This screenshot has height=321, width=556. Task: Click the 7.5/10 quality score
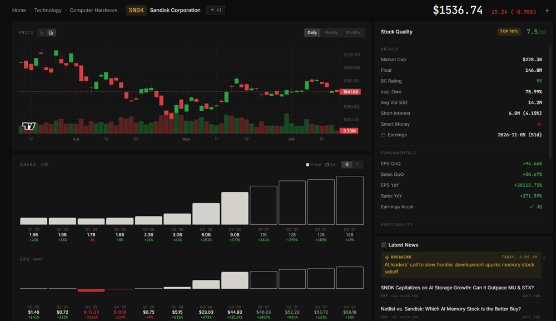click(536, 32)
